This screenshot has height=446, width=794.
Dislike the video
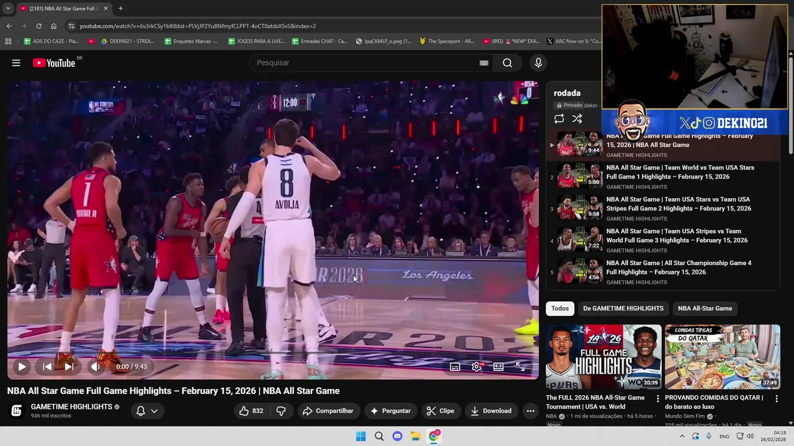coord(281,411)
